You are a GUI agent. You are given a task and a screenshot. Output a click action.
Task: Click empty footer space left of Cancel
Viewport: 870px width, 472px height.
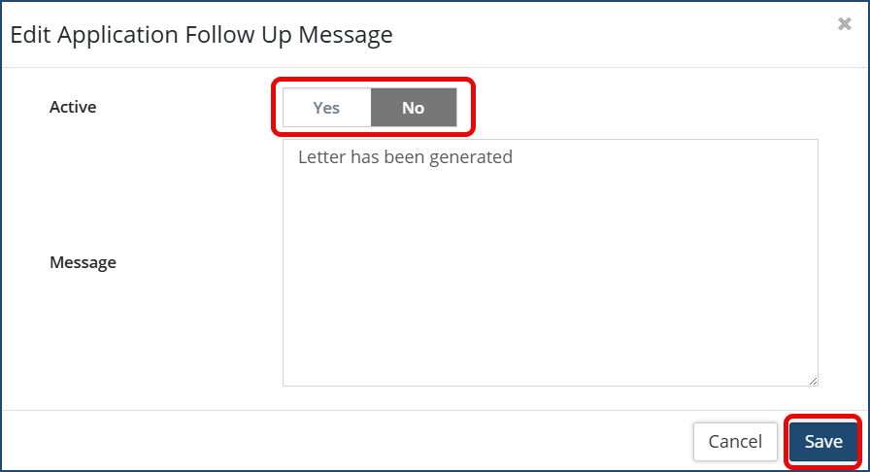(x=388, y=442)
